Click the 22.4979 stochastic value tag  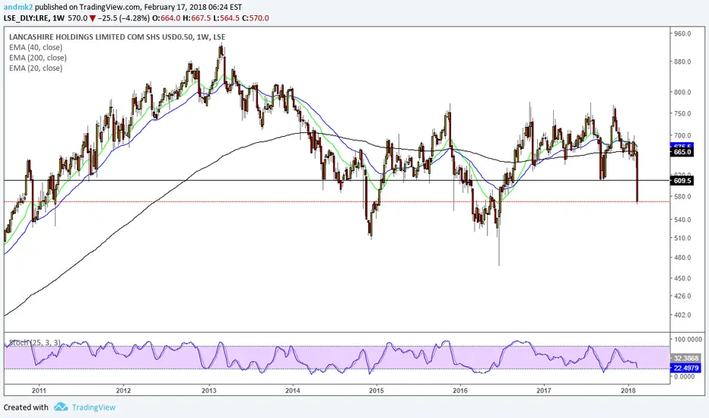685,368
